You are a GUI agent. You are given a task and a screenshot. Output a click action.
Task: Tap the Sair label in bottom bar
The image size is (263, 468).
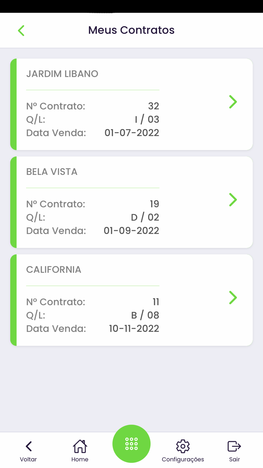pyautogui.click(x=234, y=459)
